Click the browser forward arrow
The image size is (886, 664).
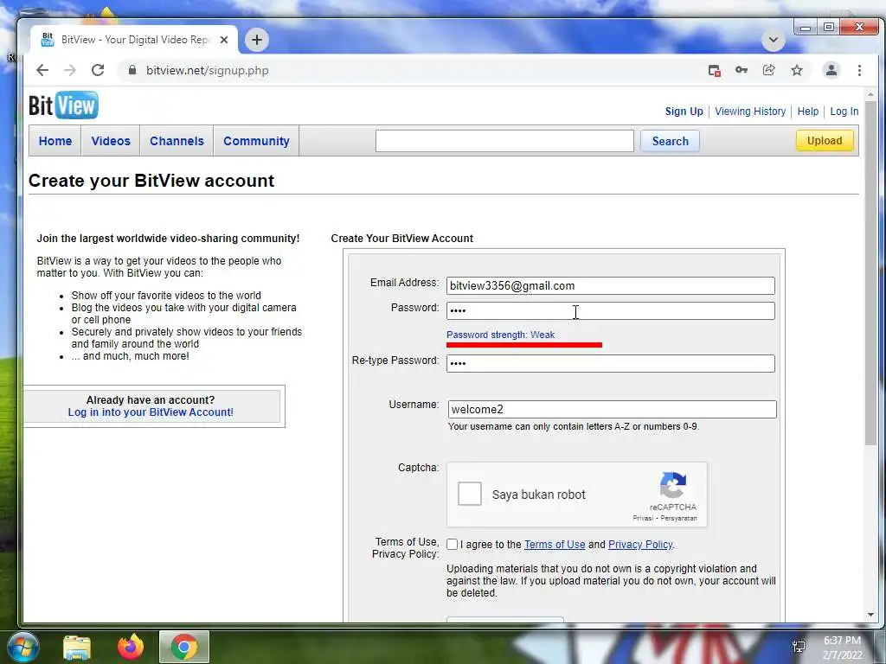70,70
